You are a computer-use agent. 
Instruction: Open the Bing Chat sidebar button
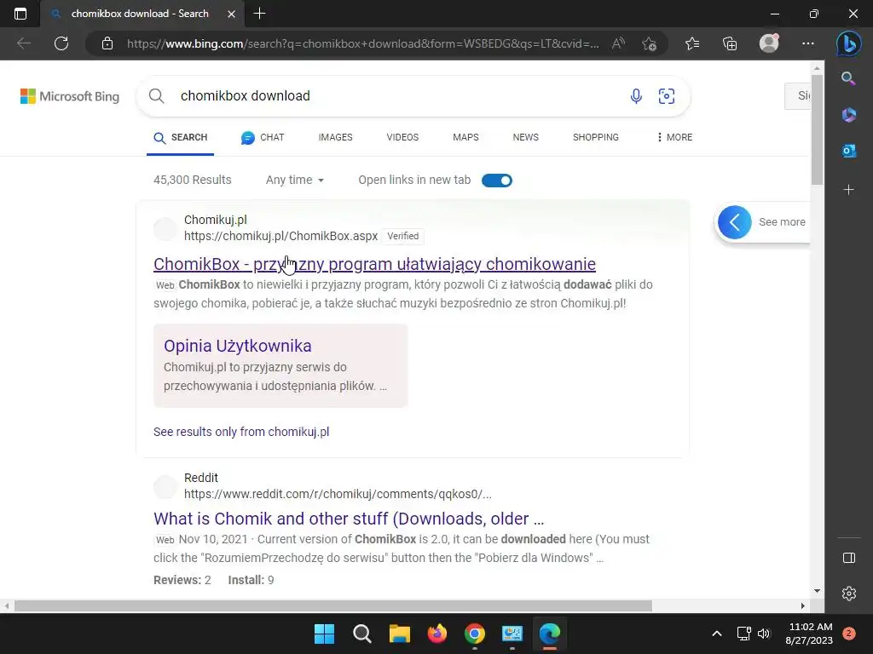point(848,43)
